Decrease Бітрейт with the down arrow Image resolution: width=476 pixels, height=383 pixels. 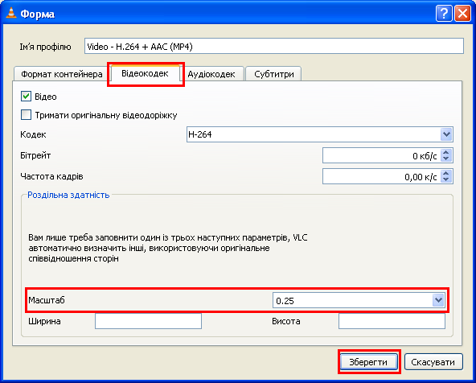click(x=445, y=159)
